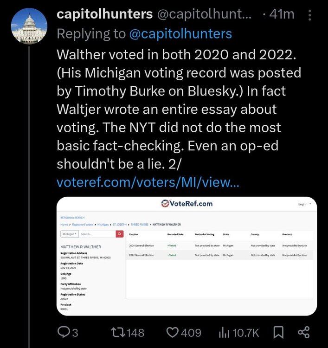The width and height of the screenshot is (328, 348).
Task: Share tweet via share icon
Action: (303, 332)
